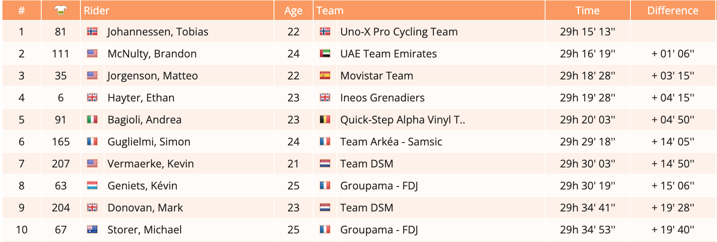717x242 pixels.
Task: Sort by the Rider column header
Action: pos(97,11)
